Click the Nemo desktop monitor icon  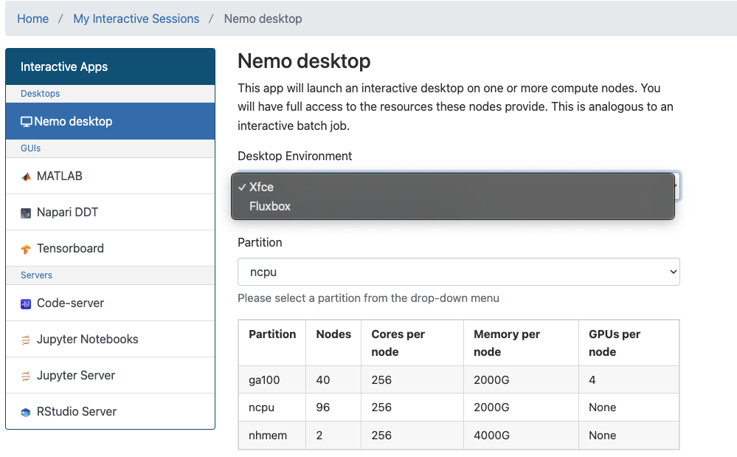(26, 122)
